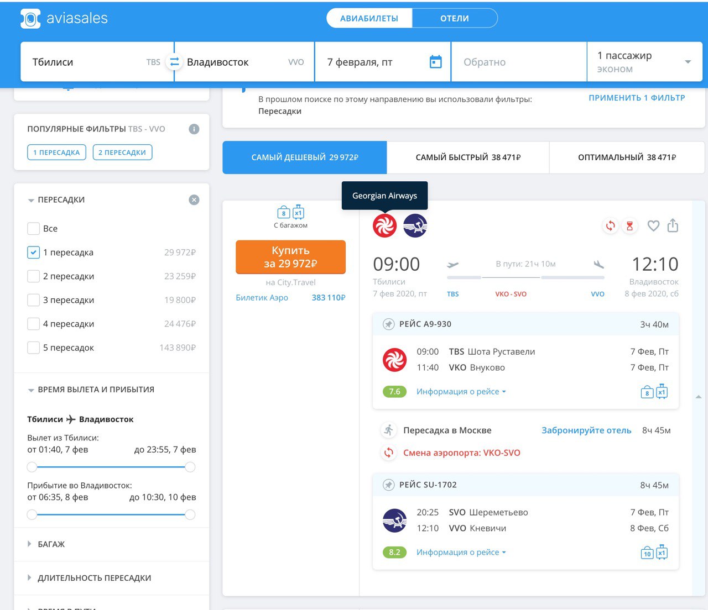
Task: Enable the 3 пересадки checkbox
Action: (x=33, y=300)
